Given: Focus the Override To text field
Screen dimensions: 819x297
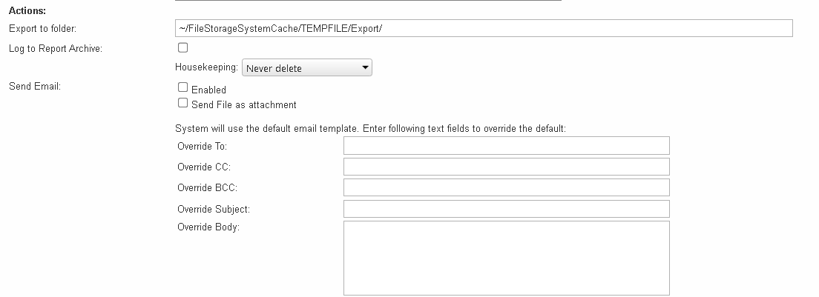Looking at the screenshot, I should click(507, 146).
